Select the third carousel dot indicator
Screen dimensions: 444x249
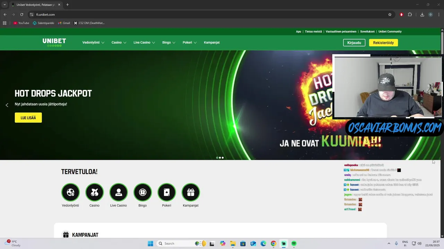pyautogui.click(x=223, y=158)
